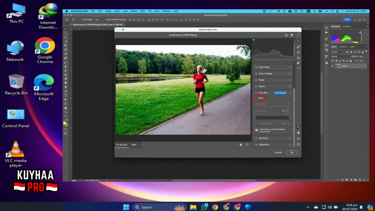This screenshot has height=211, width=375.
Task: Click Photoshop search magnifier icon
Action: 355,19
